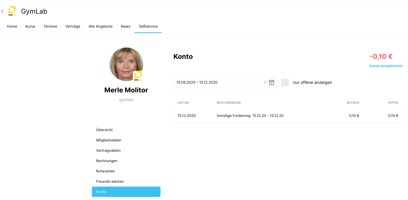Click the GymLab logo icon in the header
This screenshot has height=200, width=408.
pyautogui.click(x=12, y=11)
